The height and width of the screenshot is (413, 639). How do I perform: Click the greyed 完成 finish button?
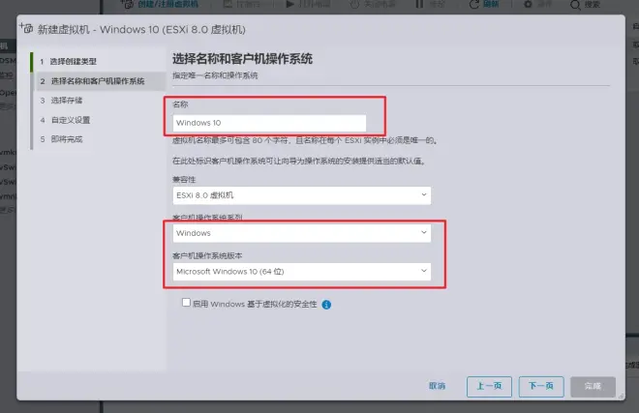click(x=593, y=387)
